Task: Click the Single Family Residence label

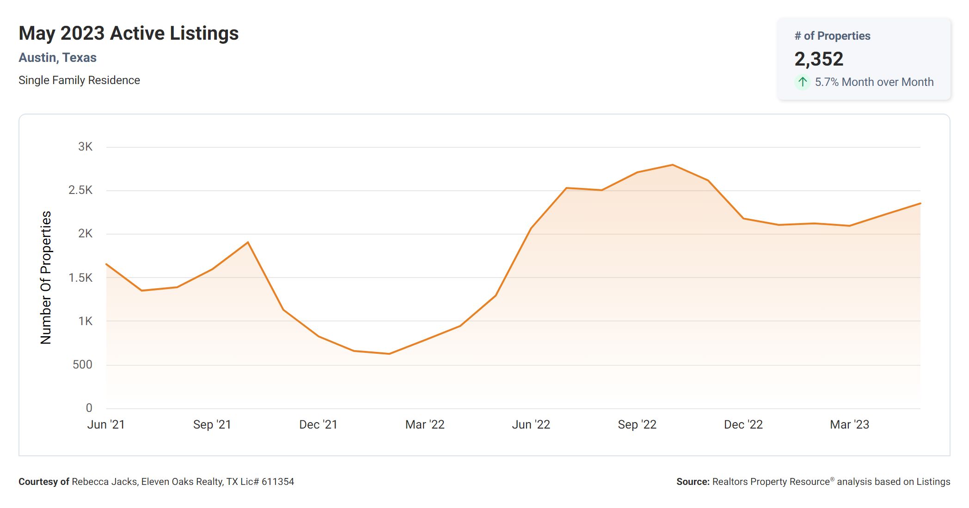Action: [79, 80]
